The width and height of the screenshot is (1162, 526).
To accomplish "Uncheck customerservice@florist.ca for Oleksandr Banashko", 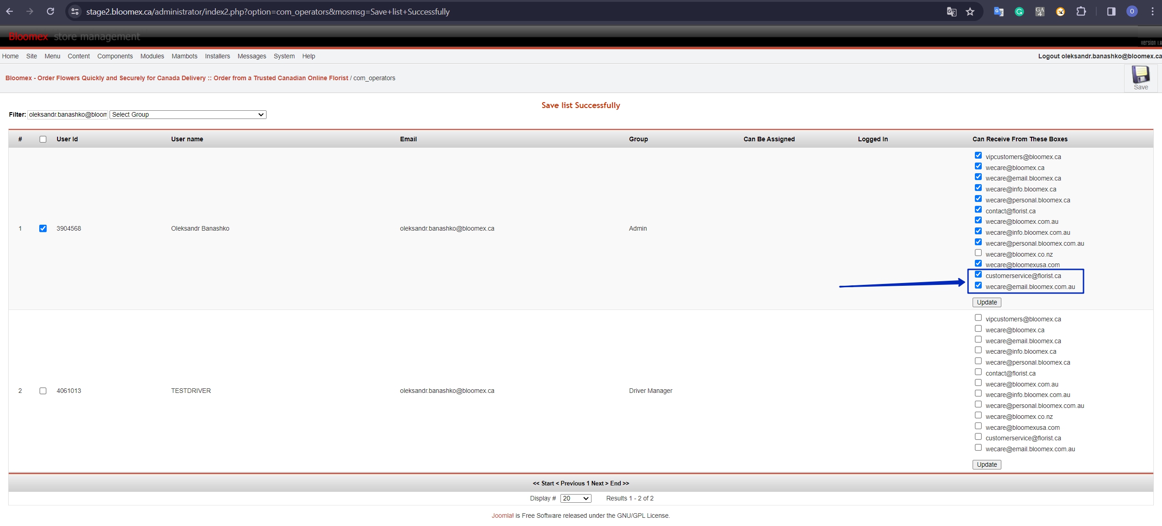I will 978,274.
